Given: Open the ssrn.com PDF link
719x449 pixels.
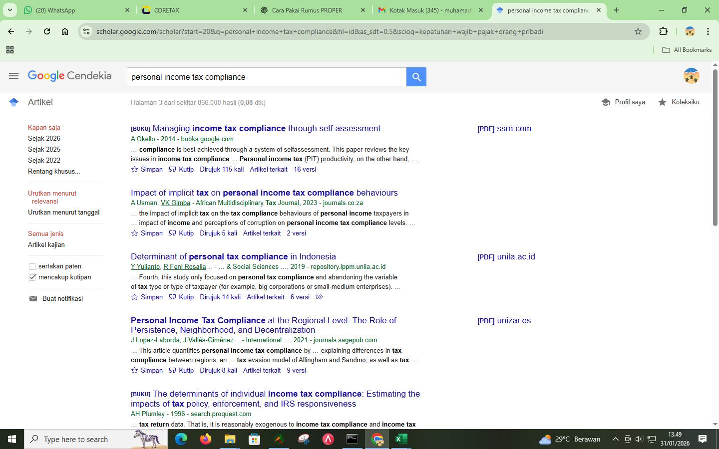Looking at the screenshot, I should [504, 128].
